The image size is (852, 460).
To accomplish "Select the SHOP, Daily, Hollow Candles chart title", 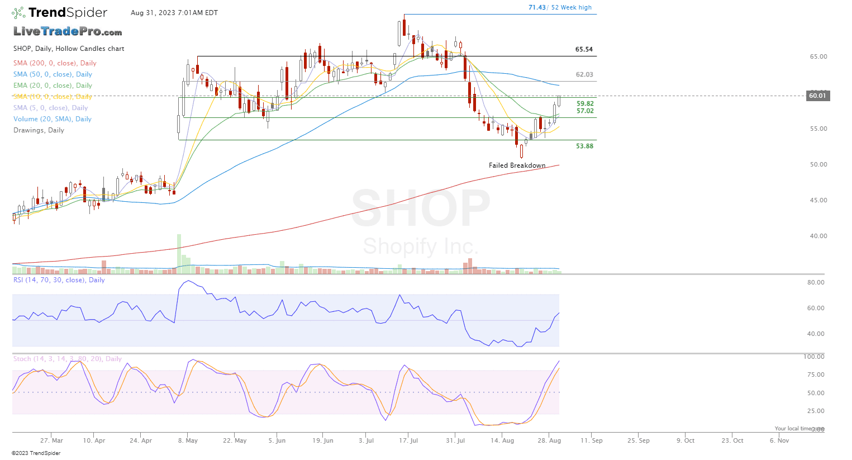I will pyautogui.click(x=69, y=49).
